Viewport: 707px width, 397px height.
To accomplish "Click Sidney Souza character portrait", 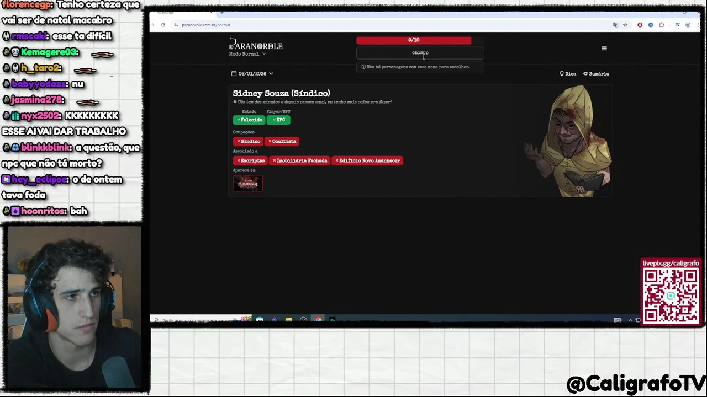I will pos(568,142).
